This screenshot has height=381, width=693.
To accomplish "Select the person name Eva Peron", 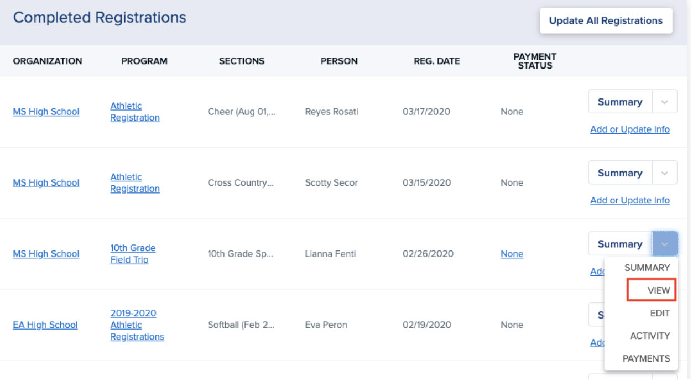I will pos(326,325).
